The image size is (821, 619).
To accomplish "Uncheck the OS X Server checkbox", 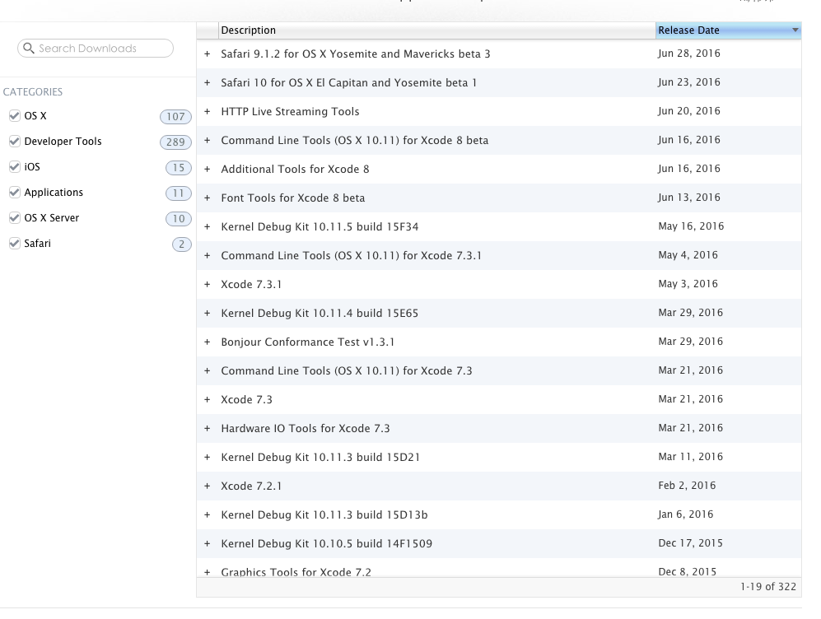I will tap(15, 217).
